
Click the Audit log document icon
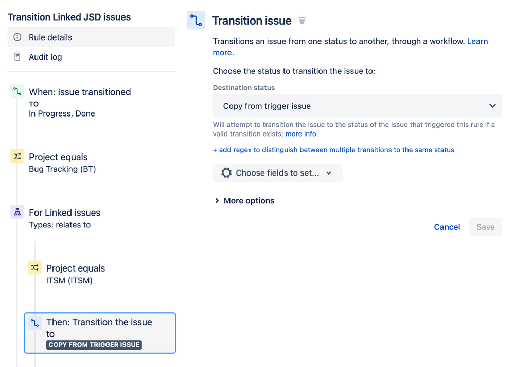coord(17,57)
